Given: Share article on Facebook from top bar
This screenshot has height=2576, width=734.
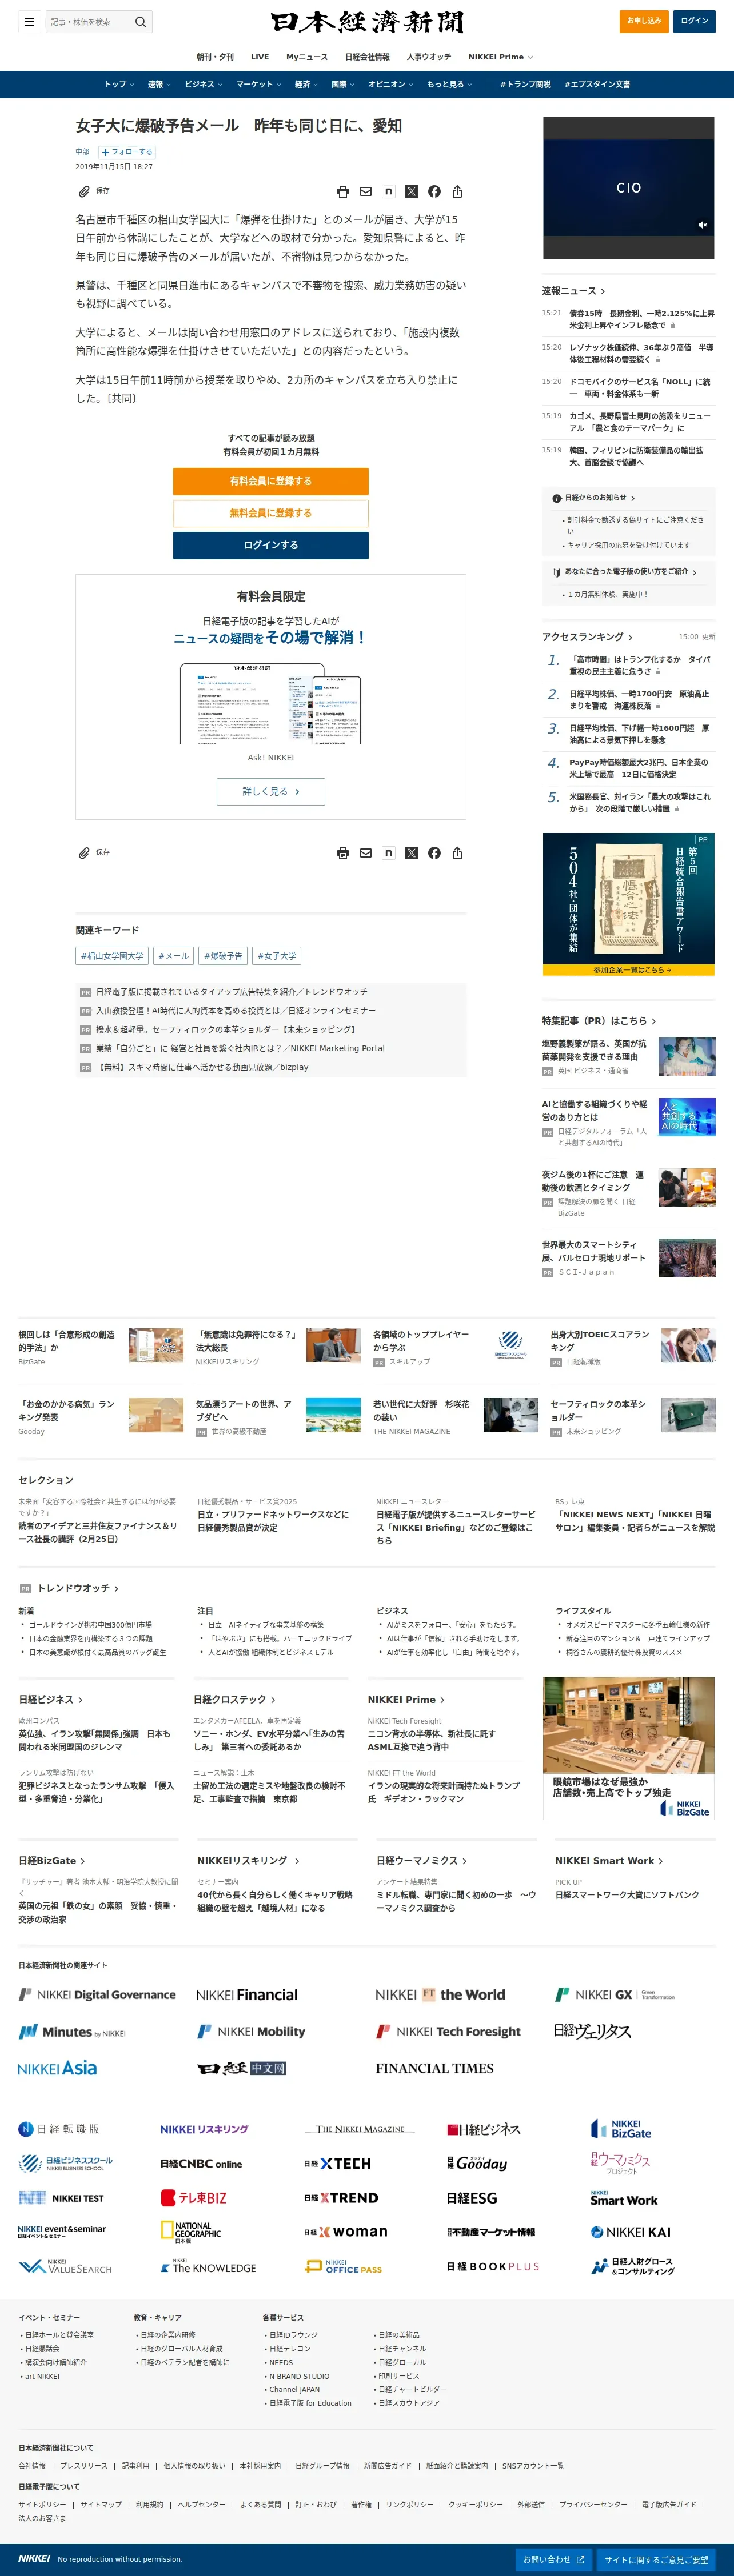Looking at the screenshot, I should coord(434,191).
